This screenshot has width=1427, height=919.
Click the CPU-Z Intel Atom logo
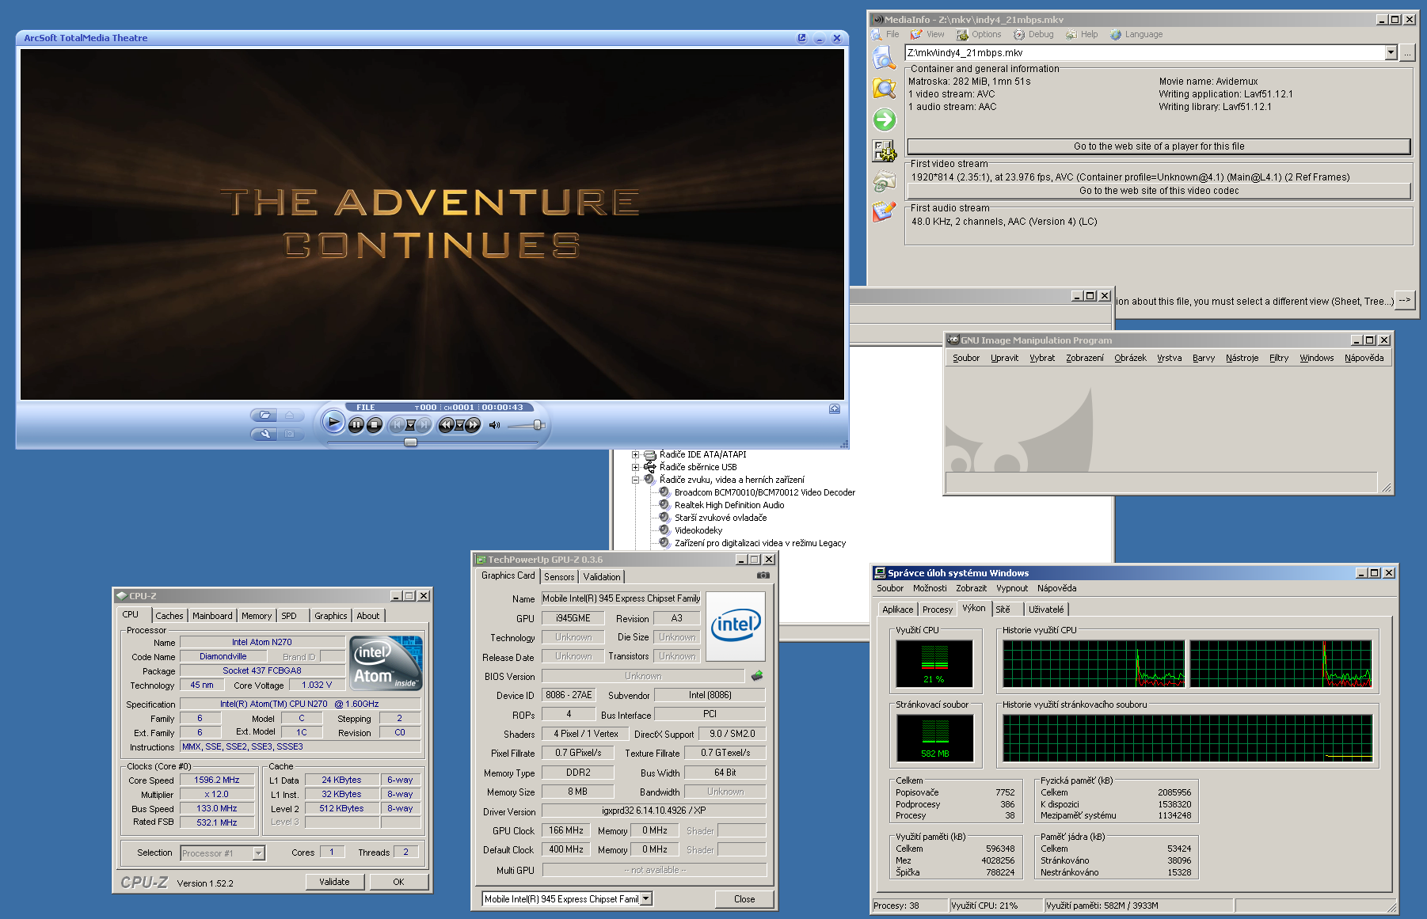pos(386,663)
